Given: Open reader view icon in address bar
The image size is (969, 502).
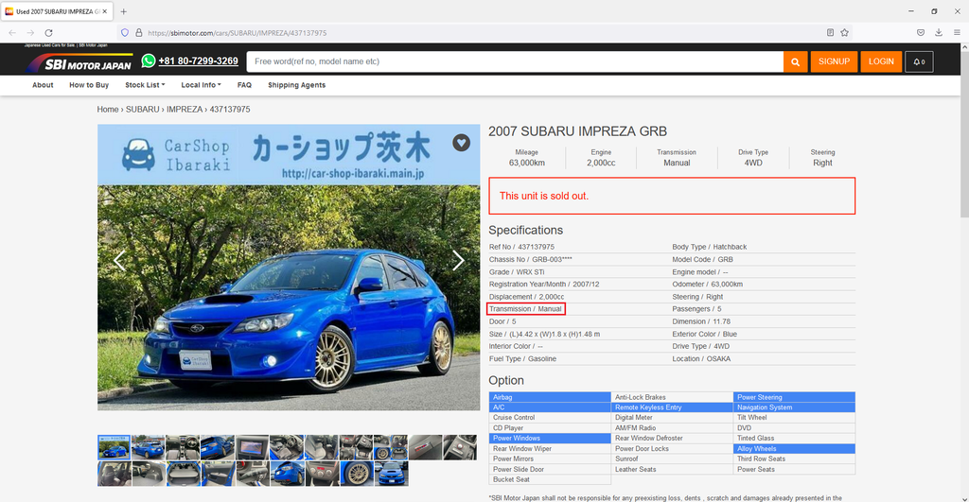Looking at the screenshot, I should coord(830,33).
